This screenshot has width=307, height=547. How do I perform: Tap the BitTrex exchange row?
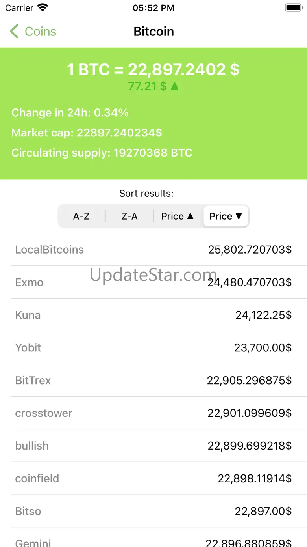pos(153,381)
